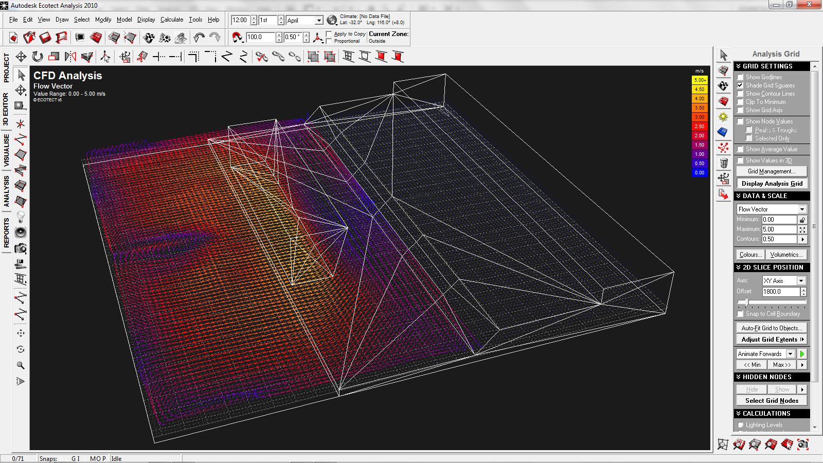Click the Undo arrow icon
The image size is (823, 463).
tap(199, 37)
